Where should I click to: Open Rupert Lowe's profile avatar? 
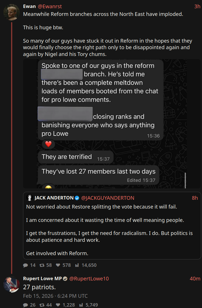(12, 284)
